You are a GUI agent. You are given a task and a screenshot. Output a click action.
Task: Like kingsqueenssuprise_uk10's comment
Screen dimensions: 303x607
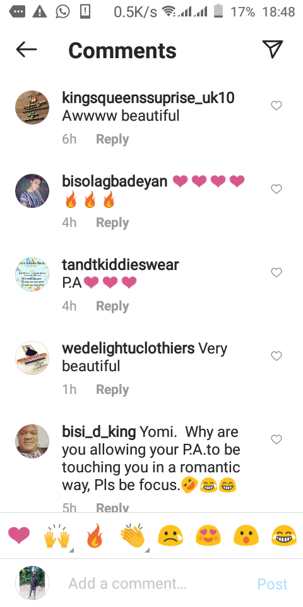276,106
